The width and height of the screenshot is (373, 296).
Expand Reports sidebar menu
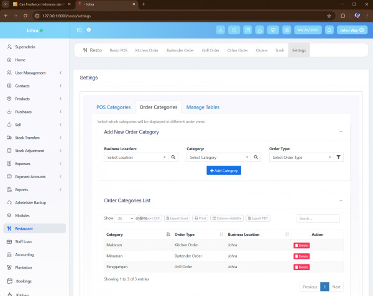point(34,190)
